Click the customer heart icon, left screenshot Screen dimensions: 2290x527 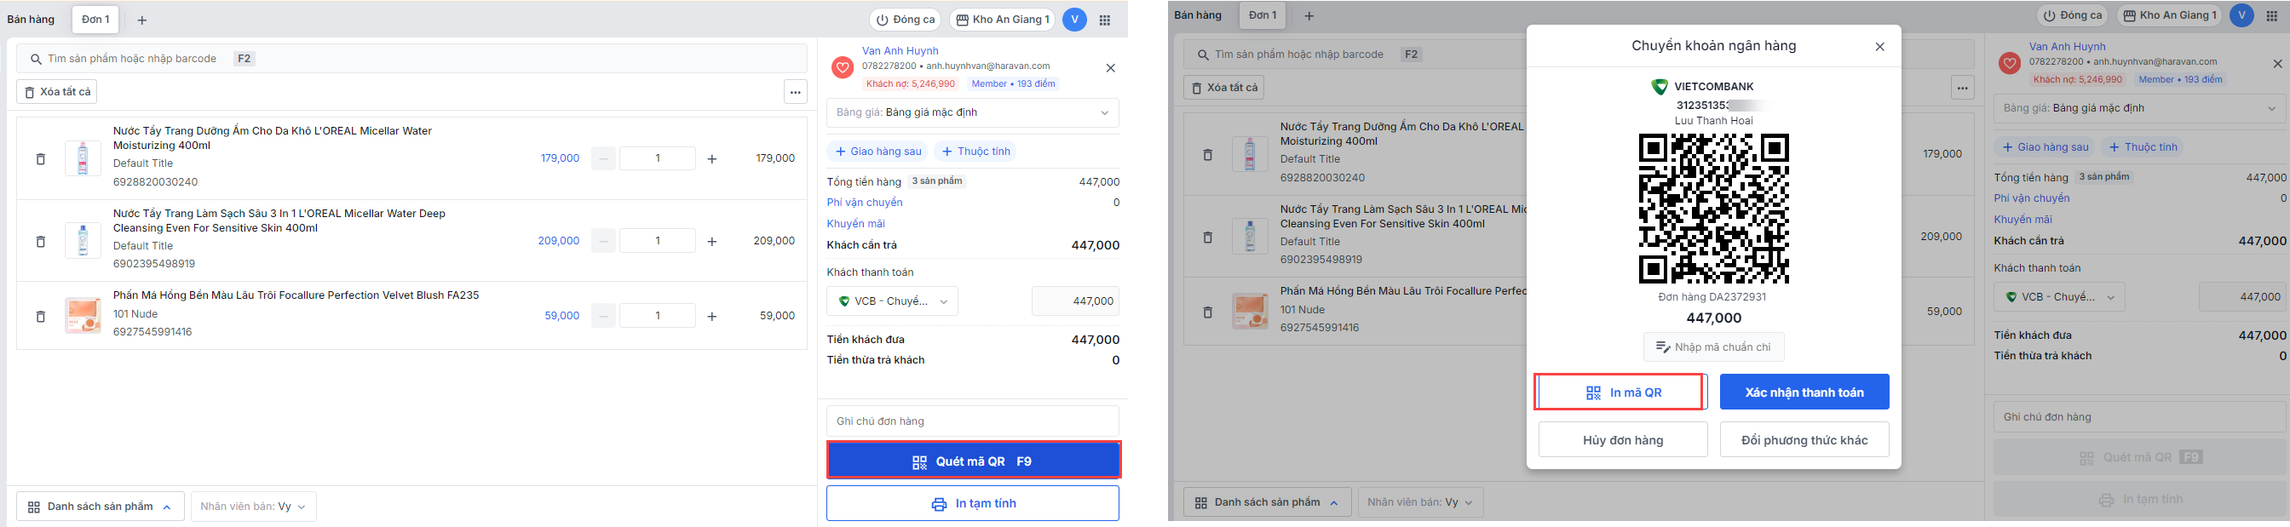(843, 67)
